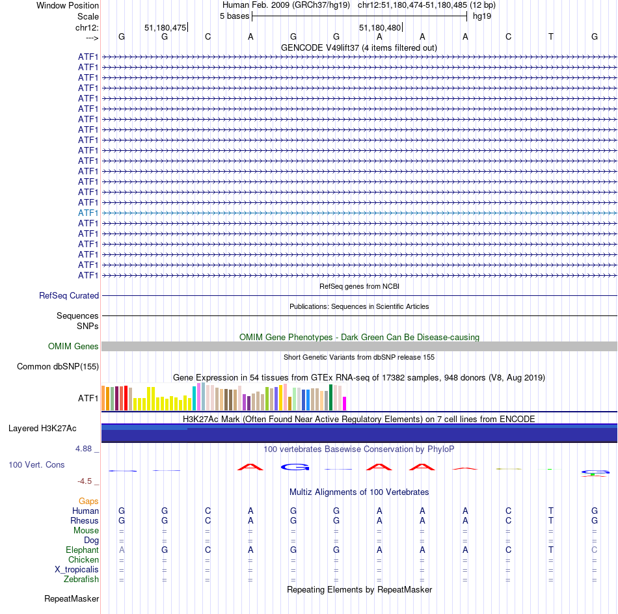Click the 'Human' alignment row label
This screenshot has height=614, width=618.
point(85,511)
